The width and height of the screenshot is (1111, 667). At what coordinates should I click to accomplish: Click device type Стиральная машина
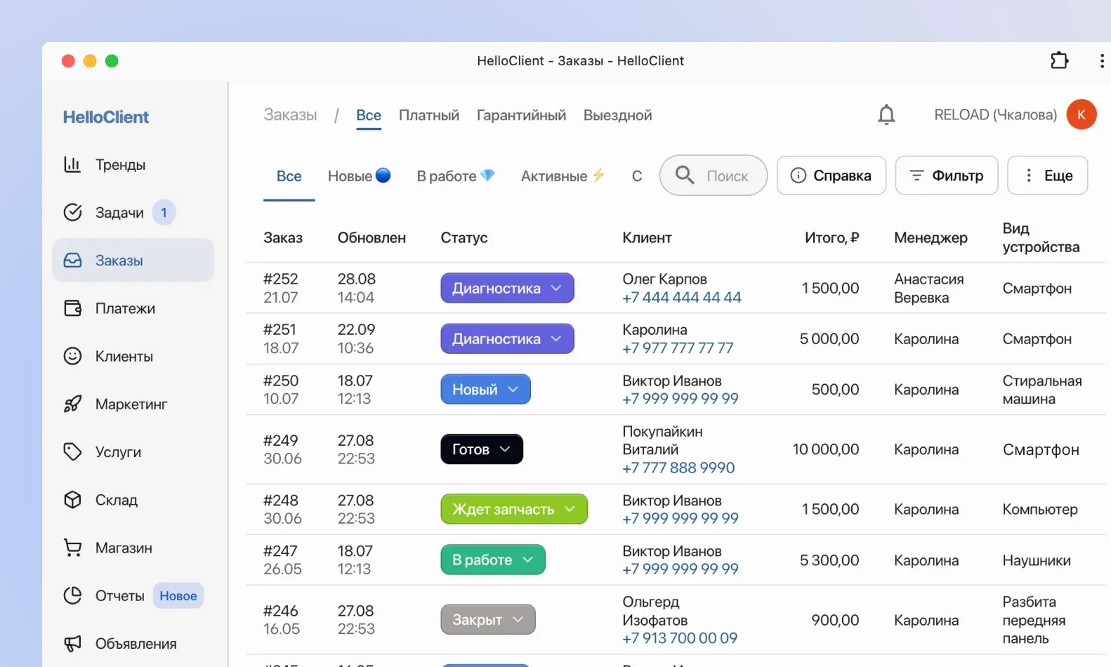coord(1042,390)
